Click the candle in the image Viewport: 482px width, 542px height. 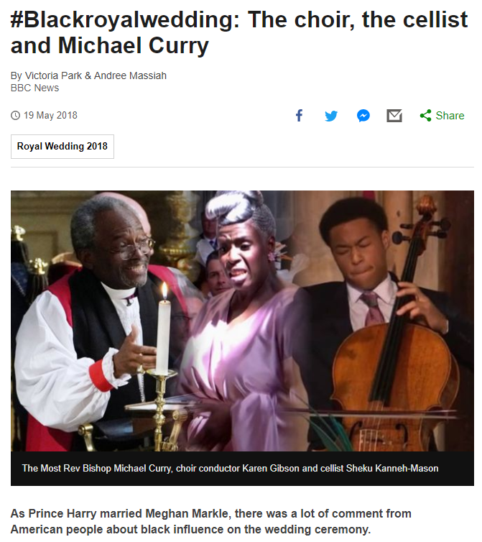point(164,330)
